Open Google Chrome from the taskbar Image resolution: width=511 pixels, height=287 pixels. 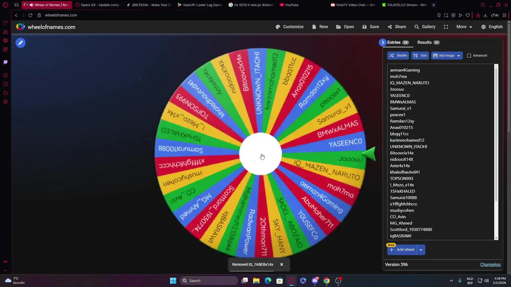327,281
